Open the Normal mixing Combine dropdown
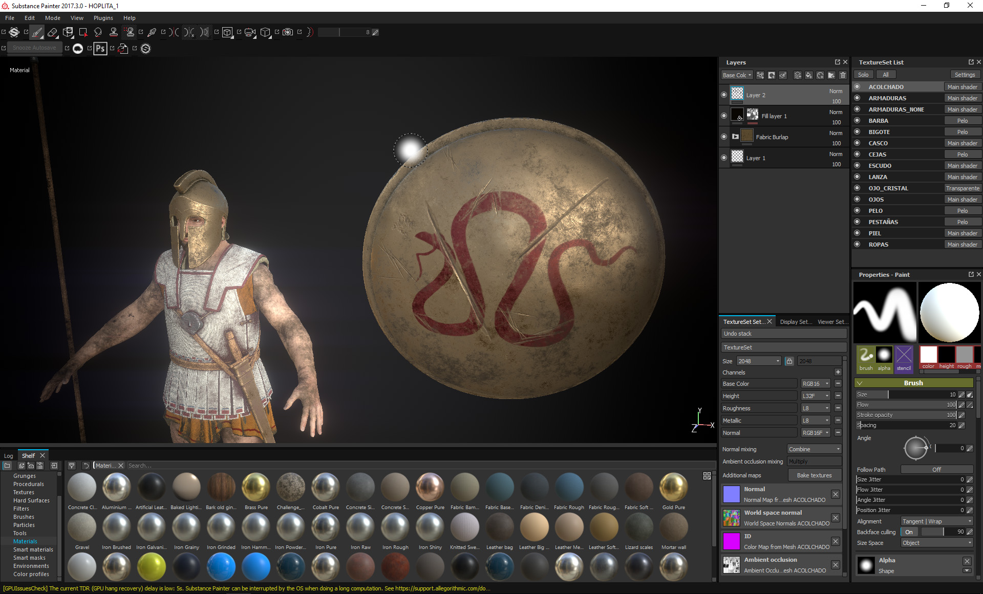This screenshot has height=594, width=983. pyautogui.click(x=814, y=449)
